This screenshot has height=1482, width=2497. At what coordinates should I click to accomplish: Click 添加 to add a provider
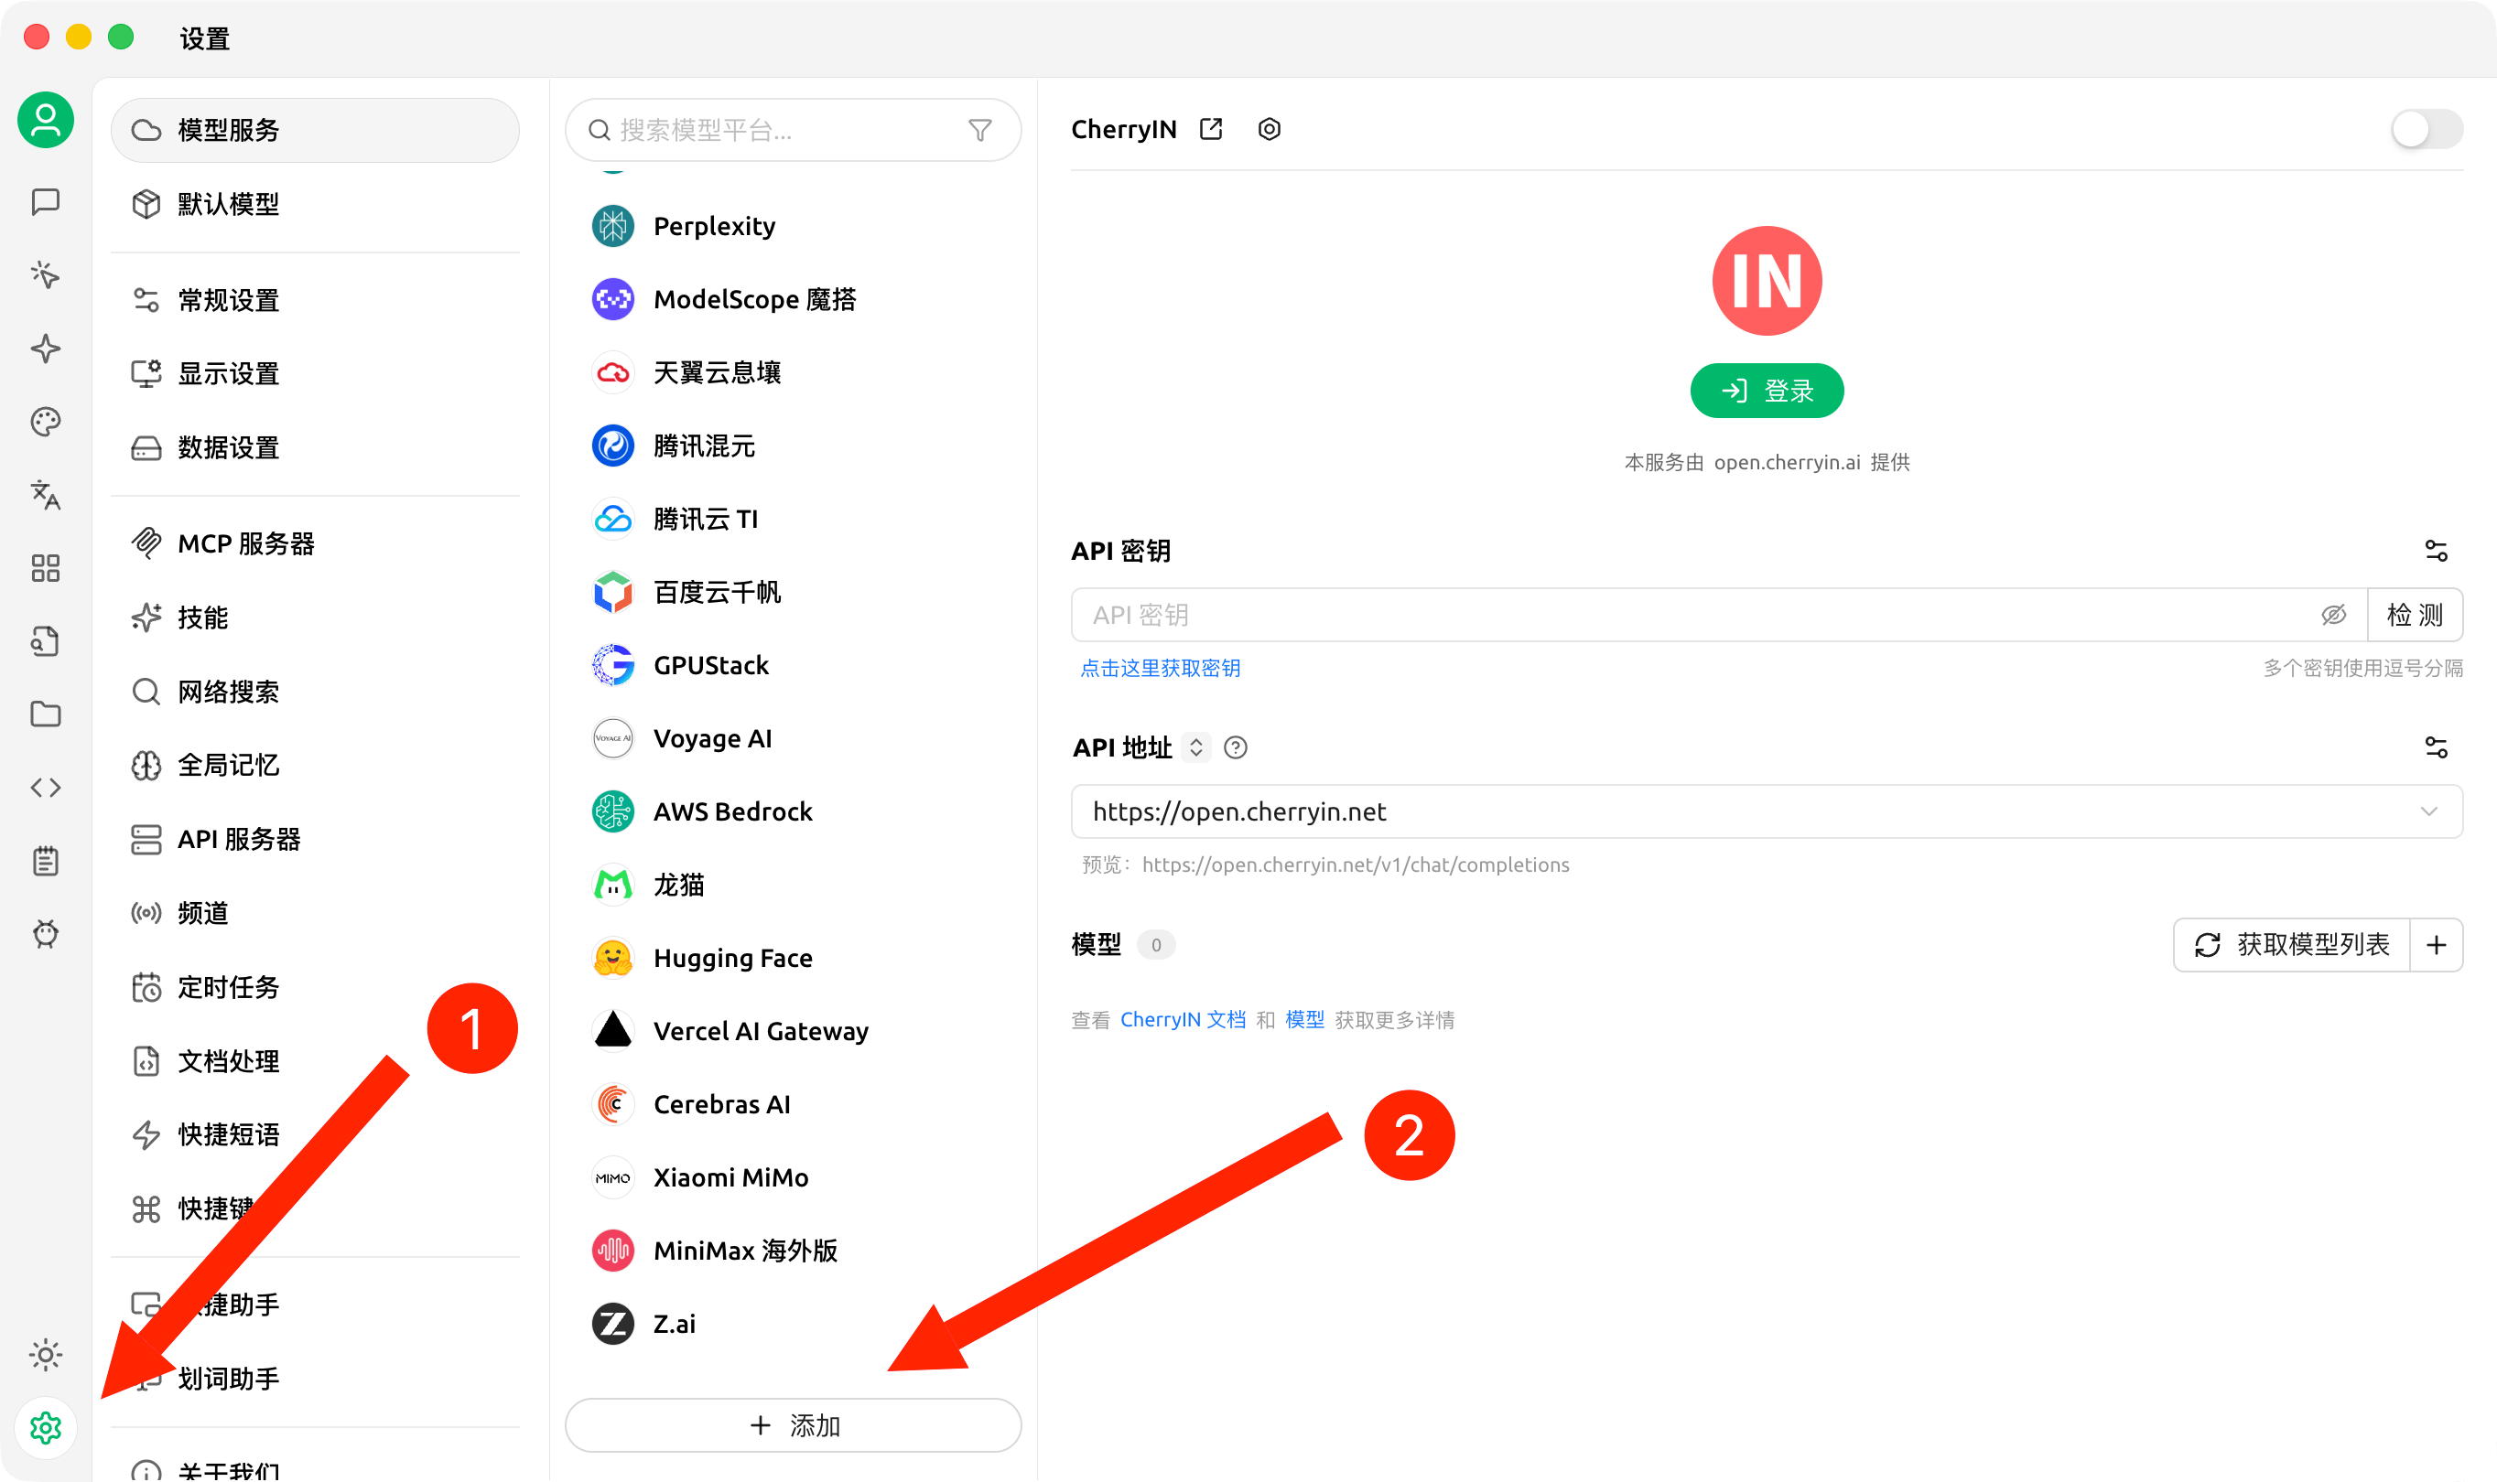pyautogui.click(x=794, y=1425)
